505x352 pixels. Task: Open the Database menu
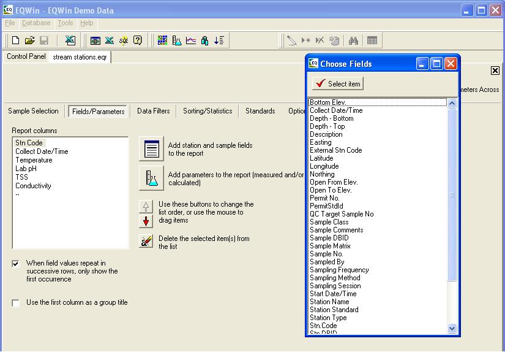pos(36,23)
